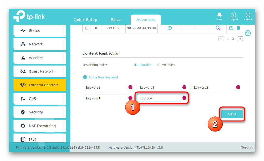This screenshot has width=264, height=161.
Task: Click the Logout icon
Action: coord(234,15)
